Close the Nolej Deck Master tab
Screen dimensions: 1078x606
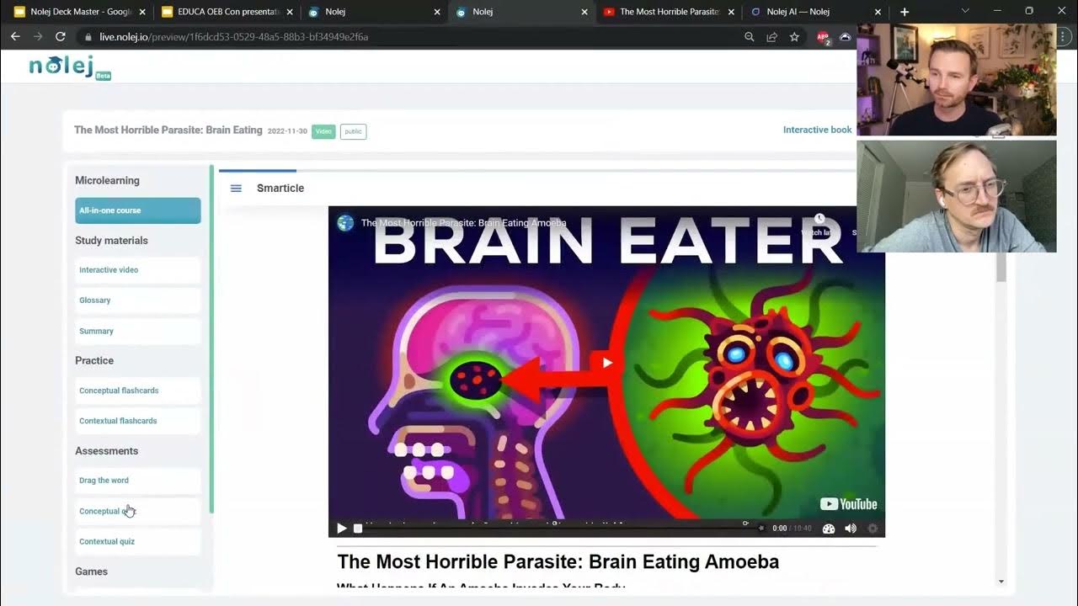pos(144,12)
